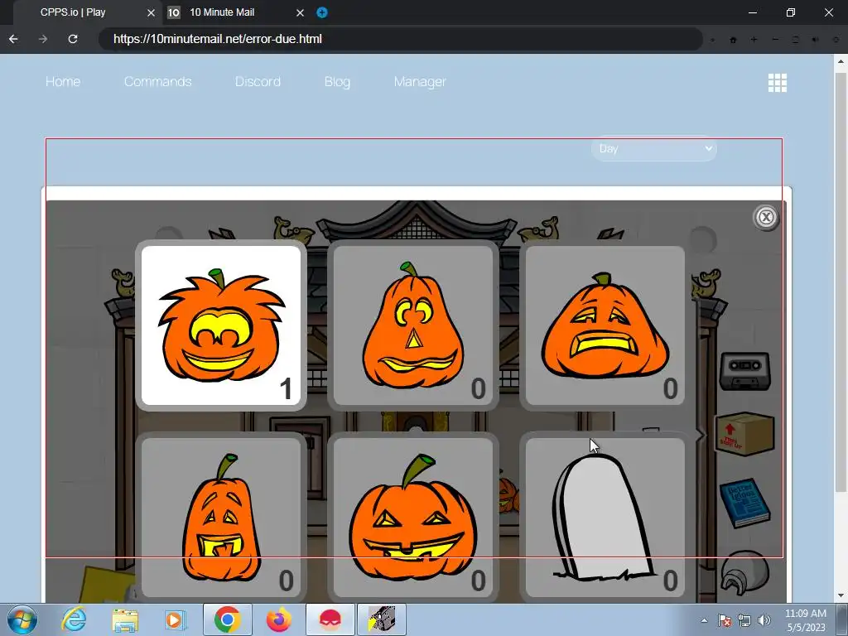Close the CPPS.io Play tab
Image resolution: width=848 pixels, height=636 pixels.
point(151,12)
